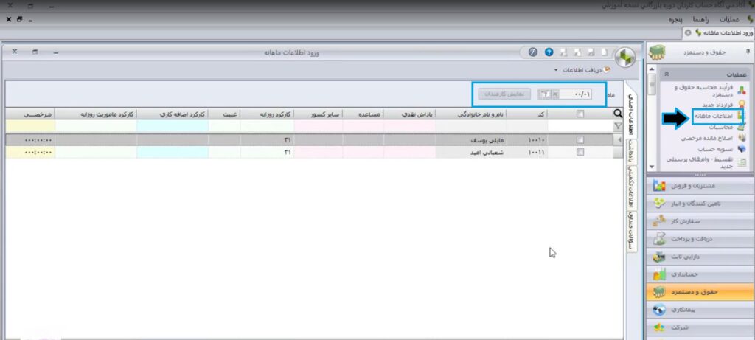Open the مشتریان و فروش module
This screenshot has height=340, width=755.
[700, 185]
